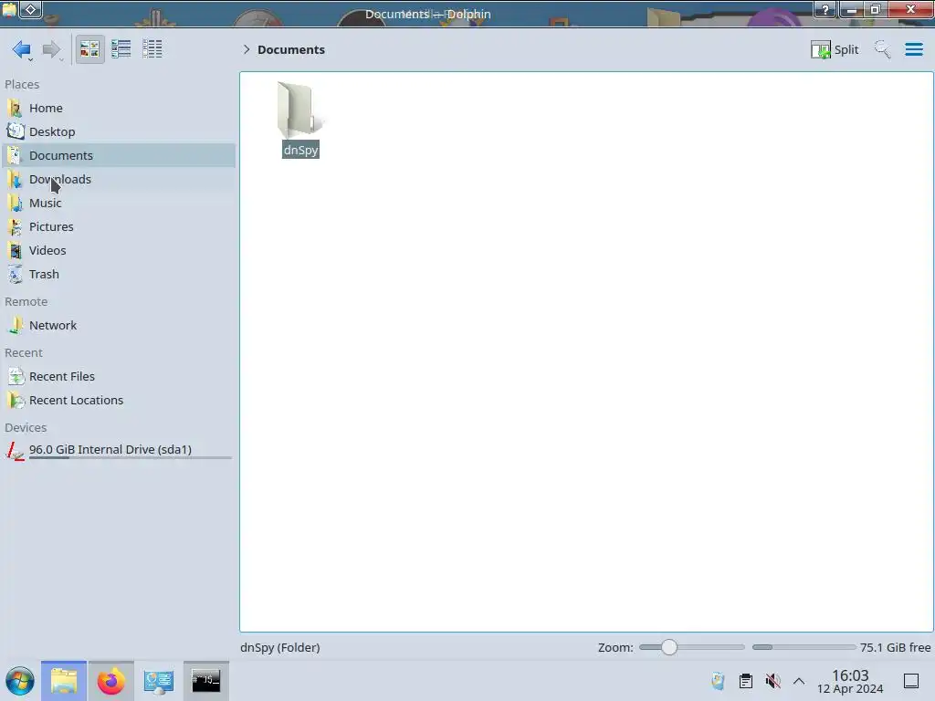Click the Home folder icon
The height and width of the screenshot is (701, 935).
tap(15, 108)
